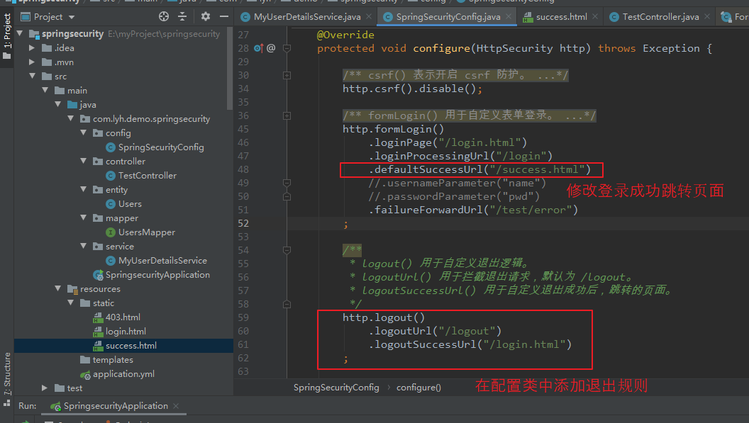Select the Users entity class
Image resolution: width=749 pixels, height=423 pixels.
[130, 204]
